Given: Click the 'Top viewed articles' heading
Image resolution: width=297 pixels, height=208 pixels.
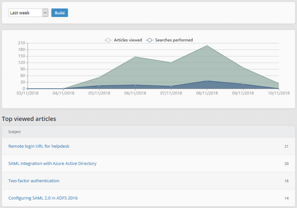Looking at the screenshot, I should tap(29, 119).
